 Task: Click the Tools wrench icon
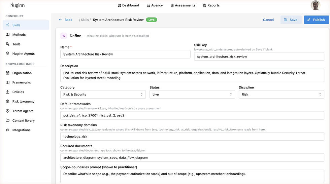pyautogui.click(x=7, y=44)
